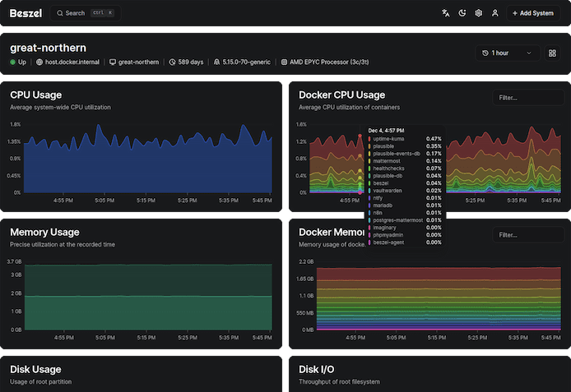
Task: Open settings gear icon in header
Action: coord(478,13)
